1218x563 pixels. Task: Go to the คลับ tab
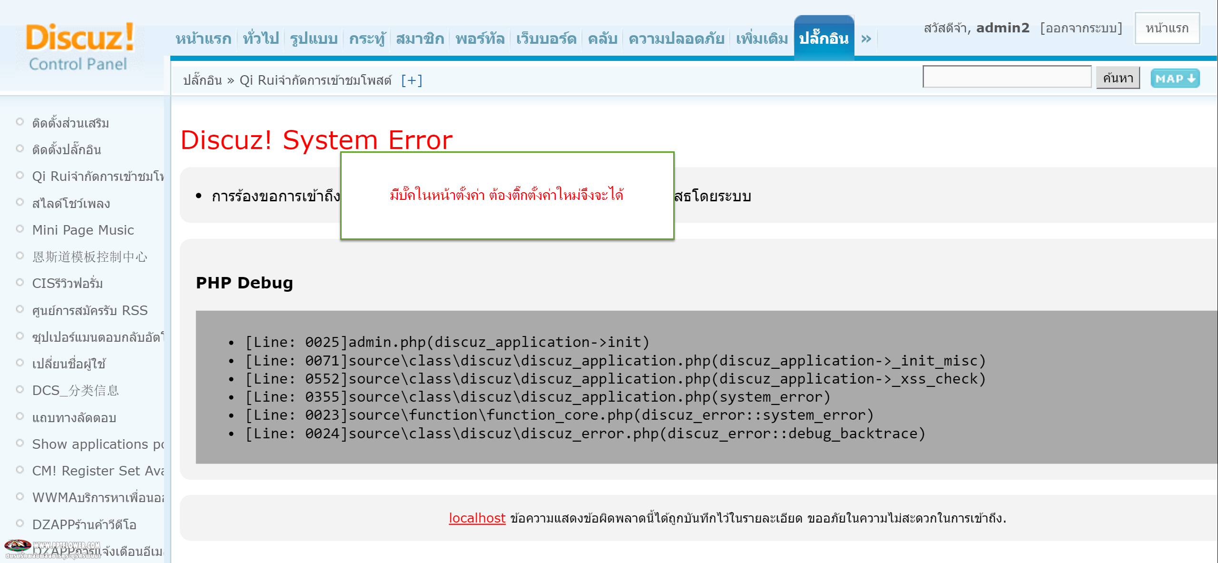[602, 38]
